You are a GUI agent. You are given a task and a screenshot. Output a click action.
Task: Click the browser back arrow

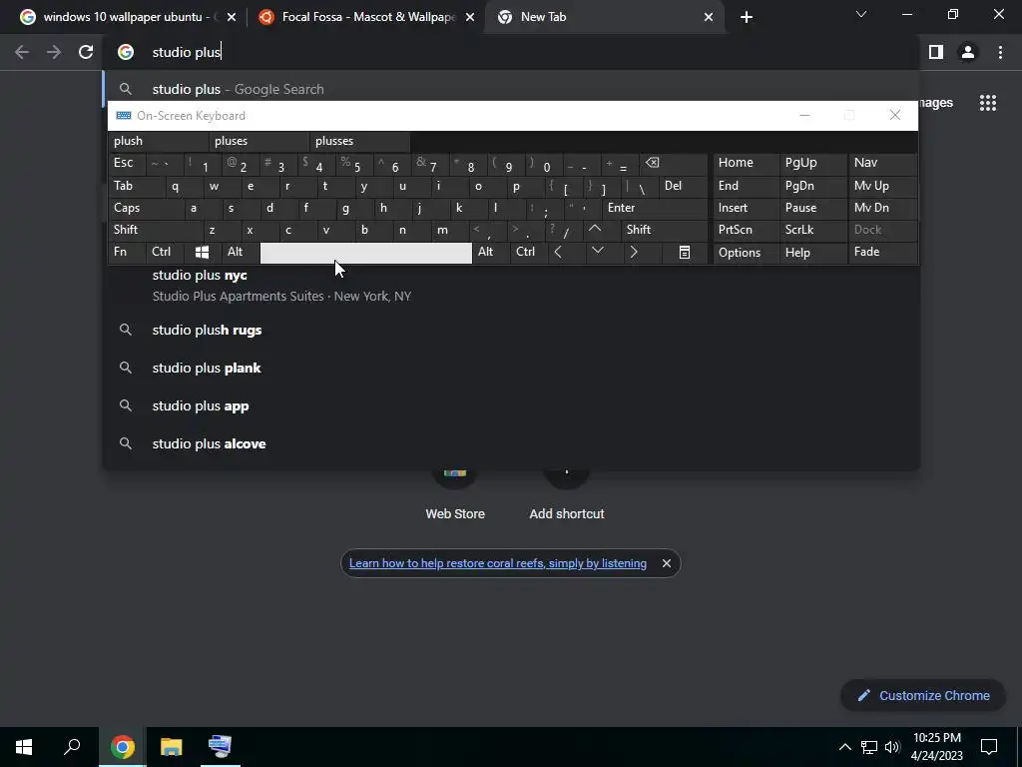[22, 52]
